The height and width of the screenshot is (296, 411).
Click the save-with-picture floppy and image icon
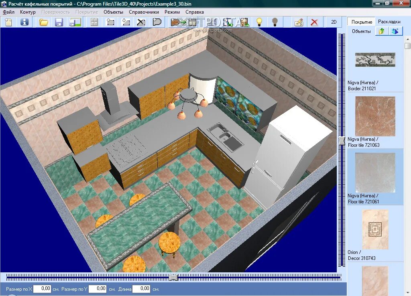click(75, 22)
